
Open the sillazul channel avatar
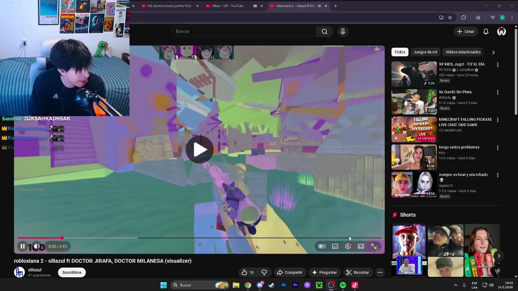pos(19,272)
